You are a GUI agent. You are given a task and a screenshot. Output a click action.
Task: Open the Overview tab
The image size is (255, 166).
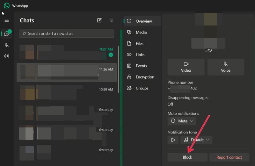(x=142, y=21)
